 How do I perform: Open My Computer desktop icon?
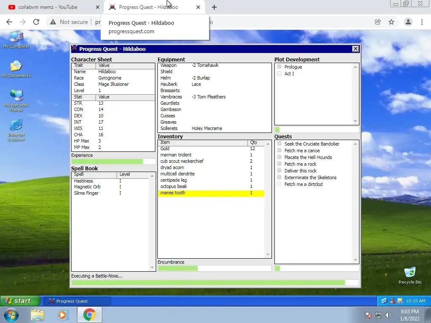tap(16, 40)
